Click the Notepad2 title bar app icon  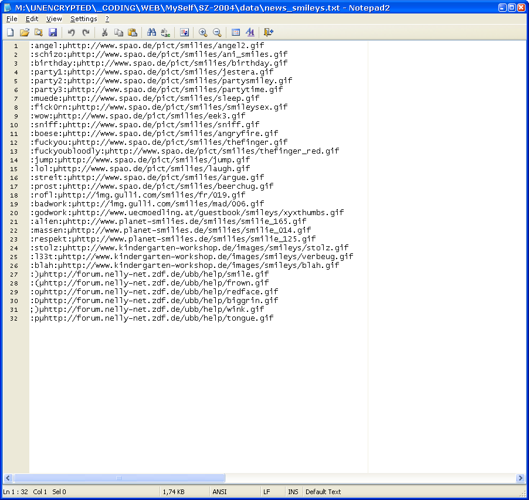click(8, 8)
